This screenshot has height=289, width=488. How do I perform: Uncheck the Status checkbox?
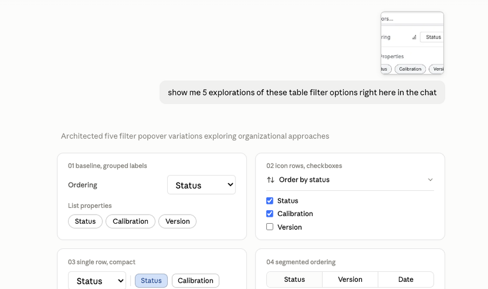pyautogui.click(x=270, y=201)
